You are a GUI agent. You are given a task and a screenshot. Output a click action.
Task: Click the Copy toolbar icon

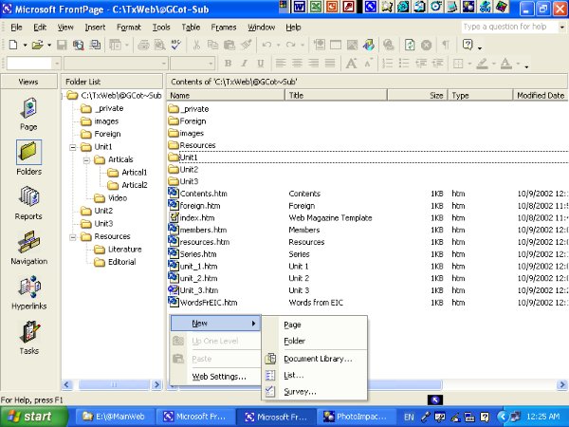212,45
